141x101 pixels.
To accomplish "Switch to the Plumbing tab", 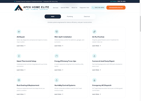I will point(70,17).
